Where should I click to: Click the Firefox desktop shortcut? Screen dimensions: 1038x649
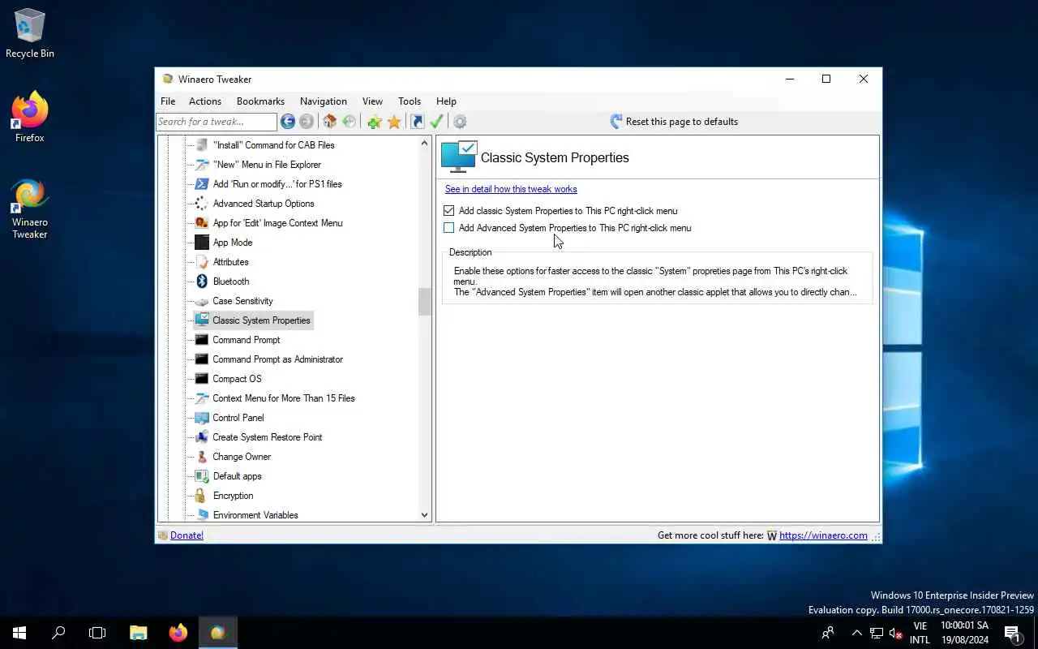coord(30,118)
